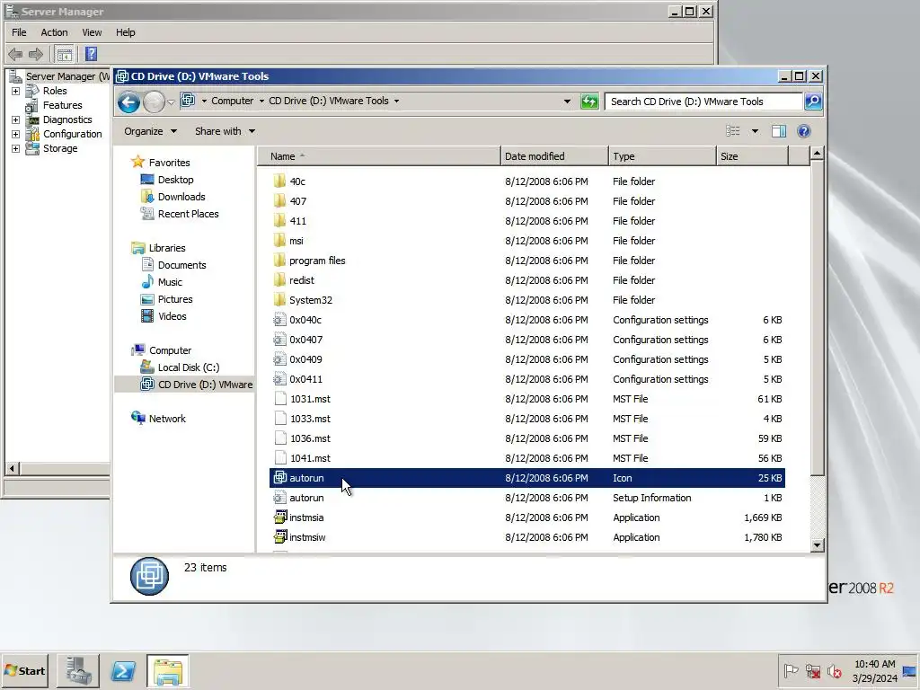Image resolution: width=920 pixels, height=690 pixels.
Task: Sort by the Name column header
Action: 379,156
